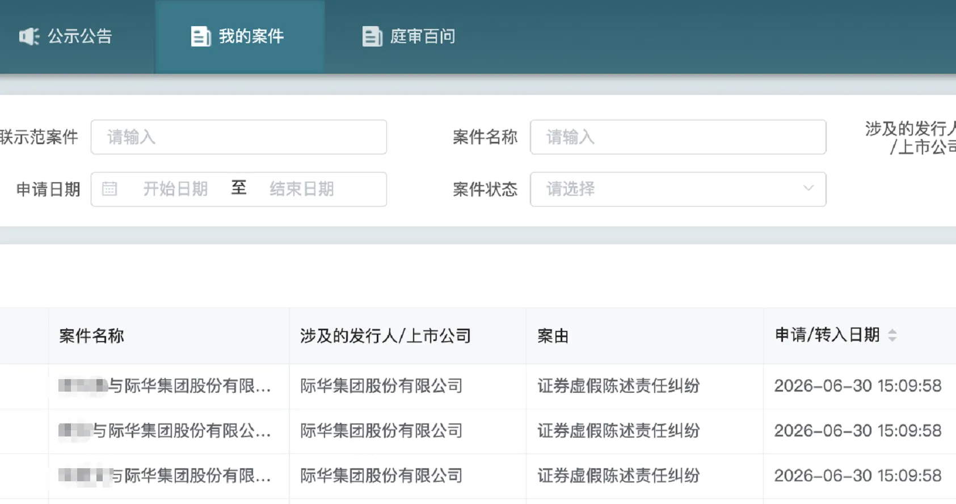Viewport: 956px width, 504px height.
Task: Focus the 案件名称 search input field
Action: pyautogui.click(x=678, y=137)
